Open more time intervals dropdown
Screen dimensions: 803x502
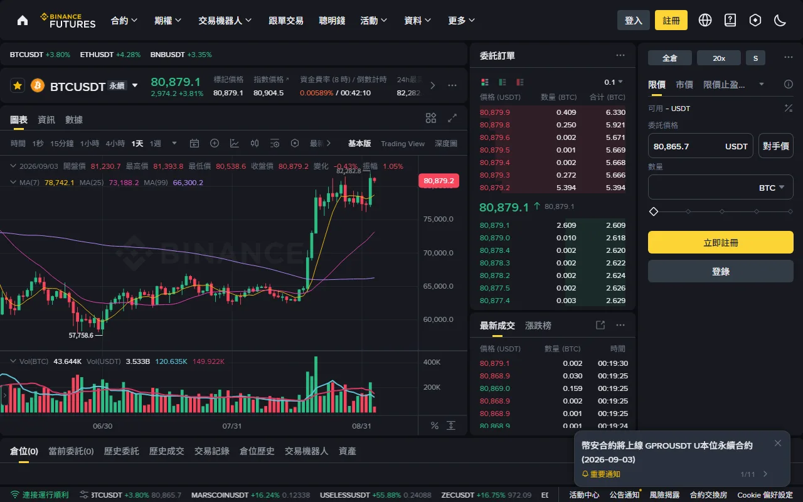[174, 144]
